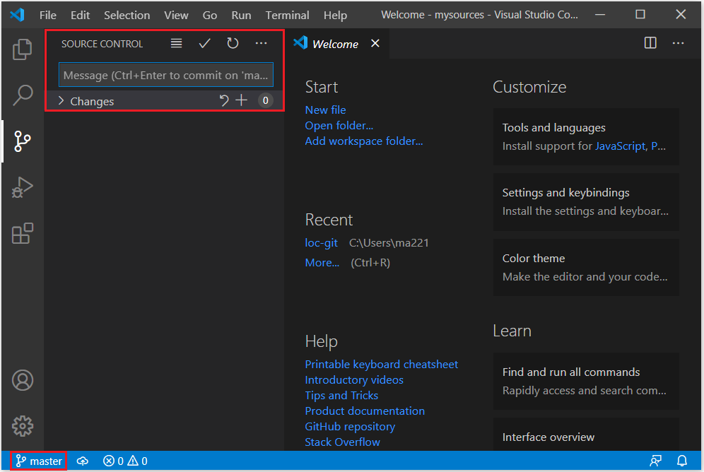Open the Terminal menu
This screenshot has height=472, width=704.
288,16
